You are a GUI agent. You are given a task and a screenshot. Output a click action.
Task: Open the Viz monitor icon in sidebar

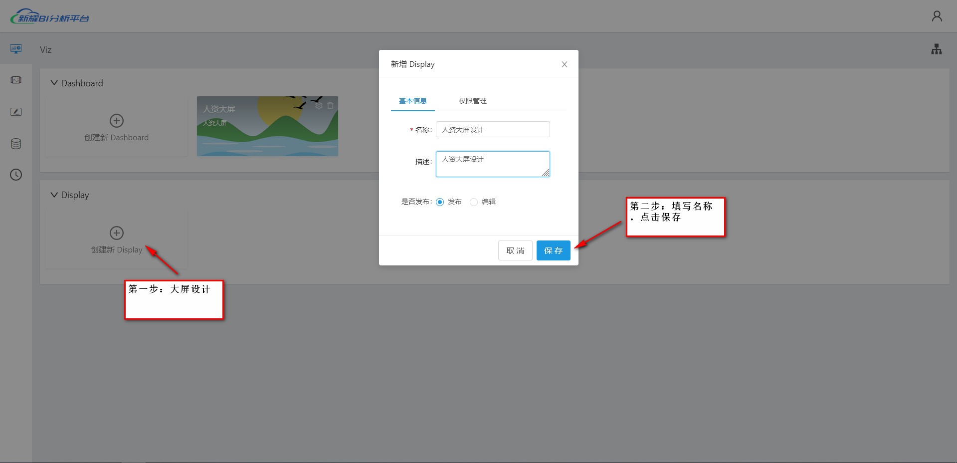pos(16,49)
